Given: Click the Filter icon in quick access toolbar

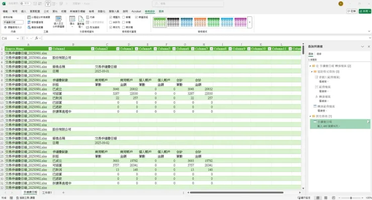Looking at the screenshot, I should tap(48, 4).
